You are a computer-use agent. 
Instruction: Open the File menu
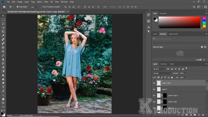8,2
